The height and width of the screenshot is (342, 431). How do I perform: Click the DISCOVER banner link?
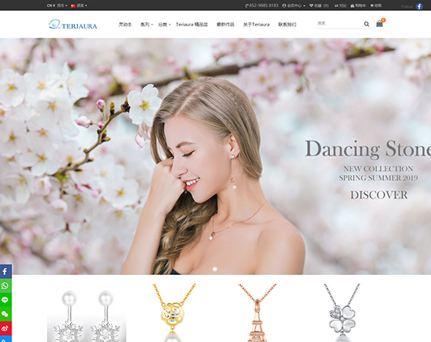379,195
